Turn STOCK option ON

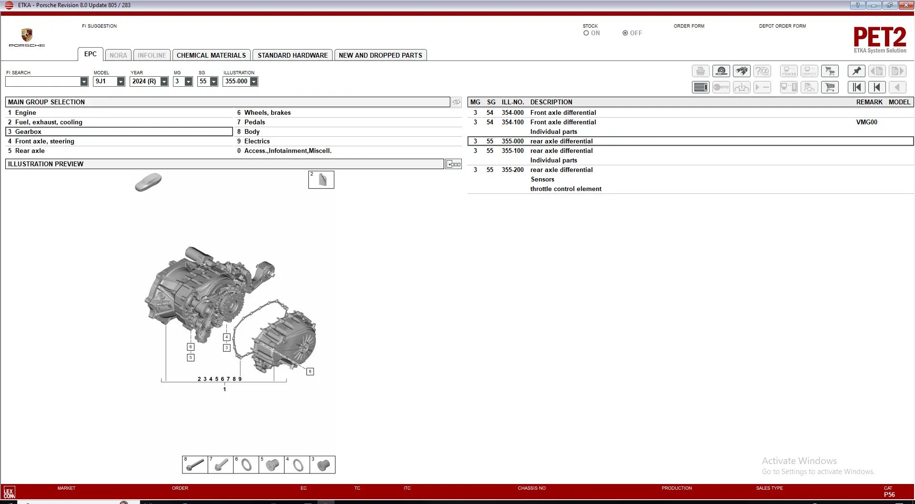[586, 33]
